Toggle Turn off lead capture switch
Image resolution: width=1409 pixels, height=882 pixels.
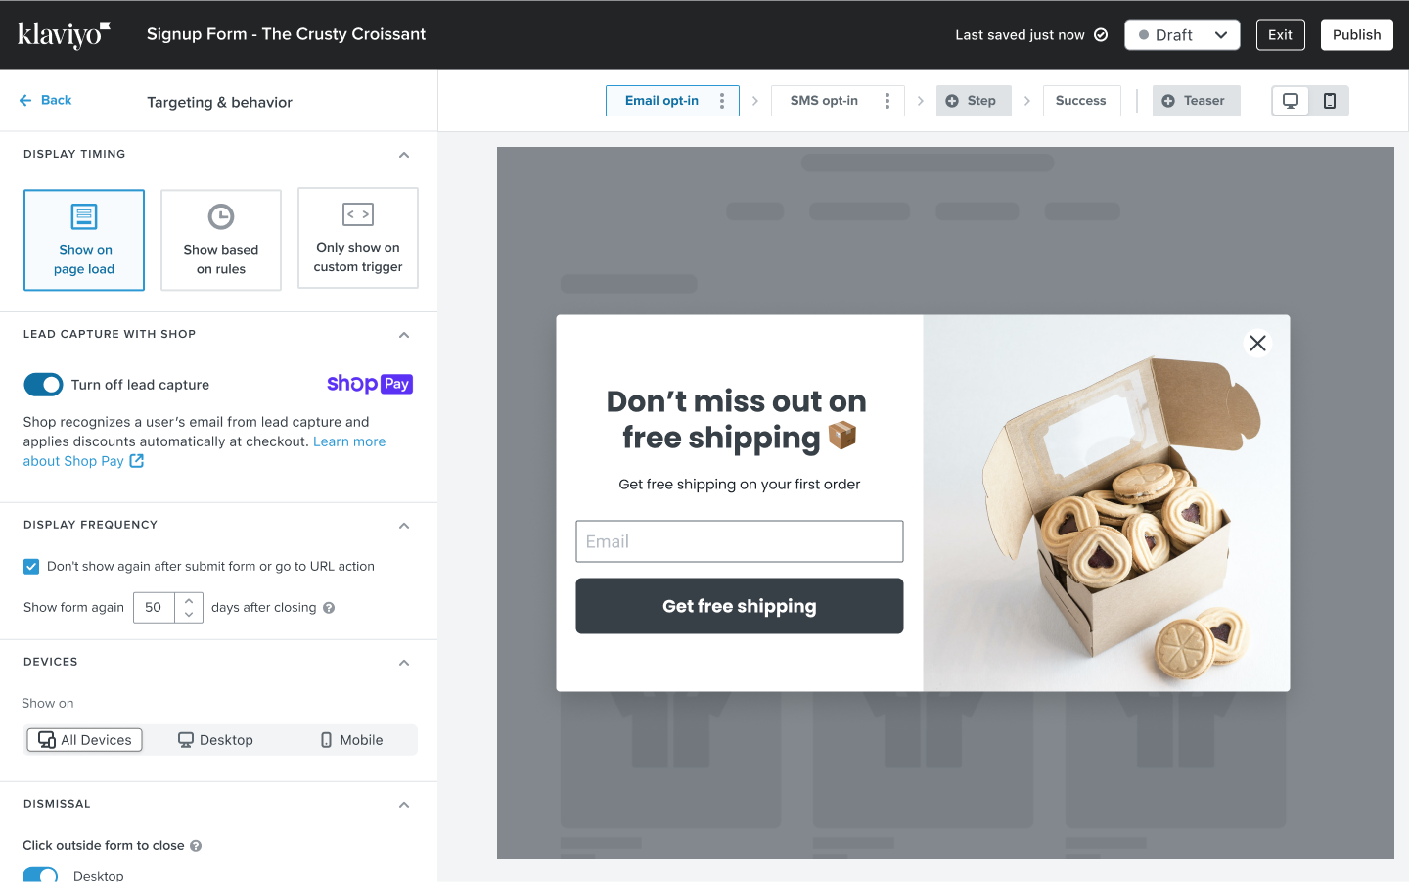click(x=43, y=385)
